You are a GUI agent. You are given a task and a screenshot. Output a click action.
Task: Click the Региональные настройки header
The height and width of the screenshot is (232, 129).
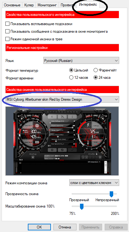62,48
